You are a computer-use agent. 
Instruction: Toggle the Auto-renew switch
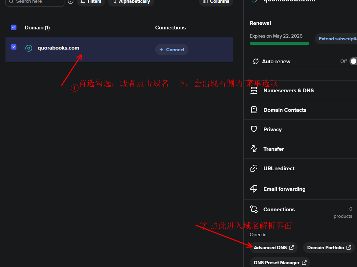pyautogui.click(x=353, y=61)
